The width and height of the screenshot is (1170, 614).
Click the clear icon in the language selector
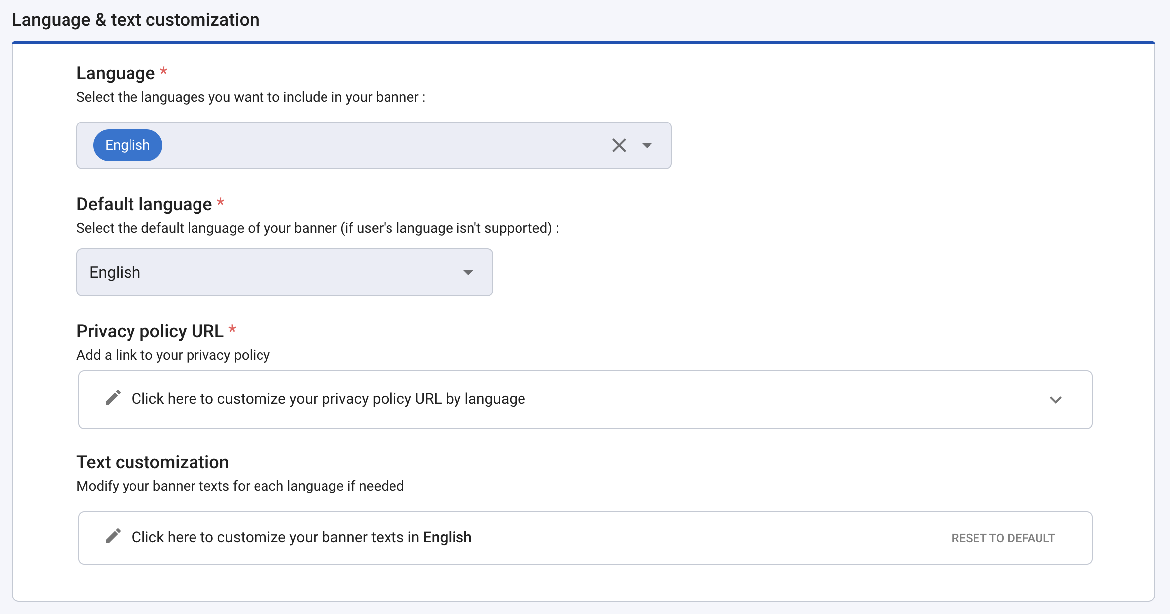coord(619,145)
